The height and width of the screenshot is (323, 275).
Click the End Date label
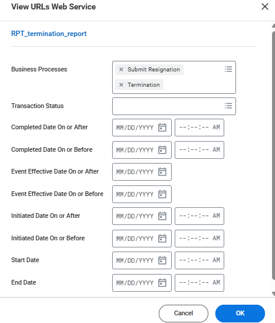(x=24, y=282)
